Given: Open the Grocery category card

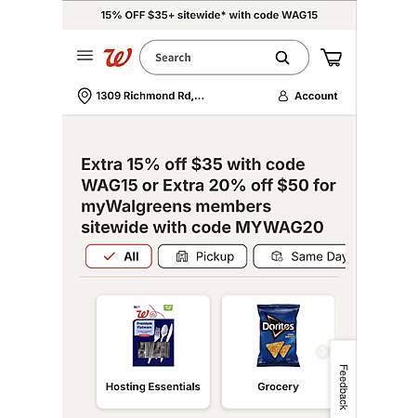Looking at the screenshot, I should pos(278,352).
